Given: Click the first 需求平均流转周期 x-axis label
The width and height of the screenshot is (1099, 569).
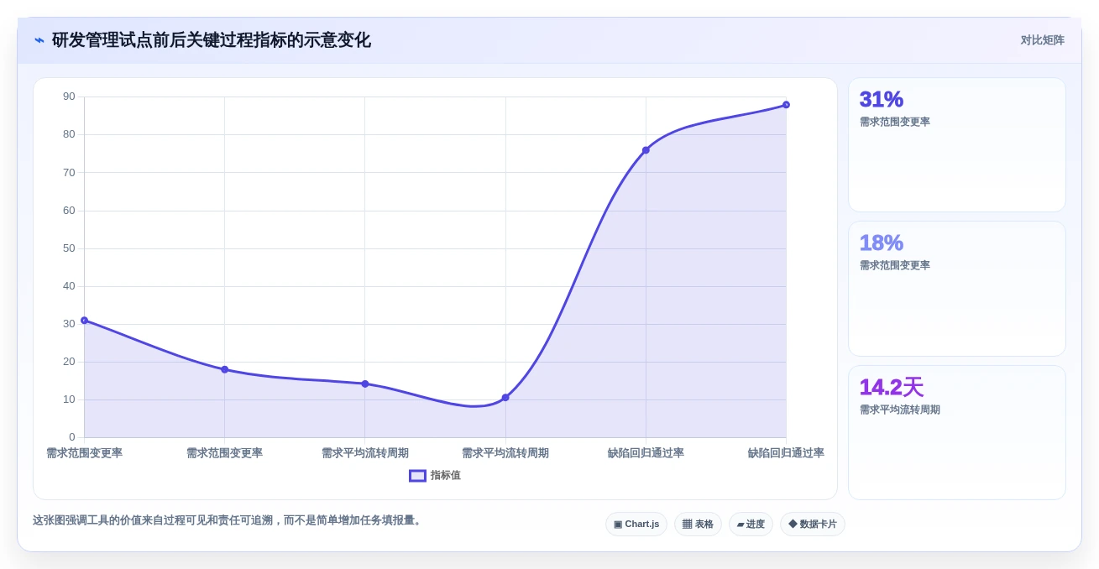Looking at the screenshot, I should click(x=365, y=453).
